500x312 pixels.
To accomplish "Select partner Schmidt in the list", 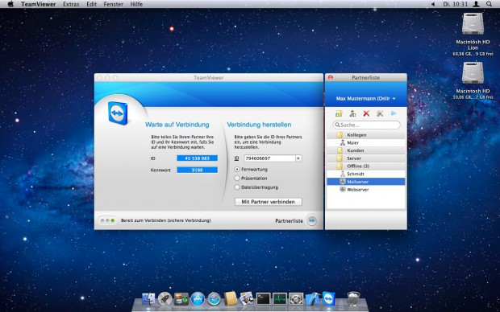I will (366, 174).
